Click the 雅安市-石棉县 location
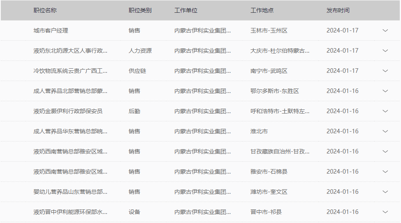Viewport: 401px width, 223px height. 269,172
